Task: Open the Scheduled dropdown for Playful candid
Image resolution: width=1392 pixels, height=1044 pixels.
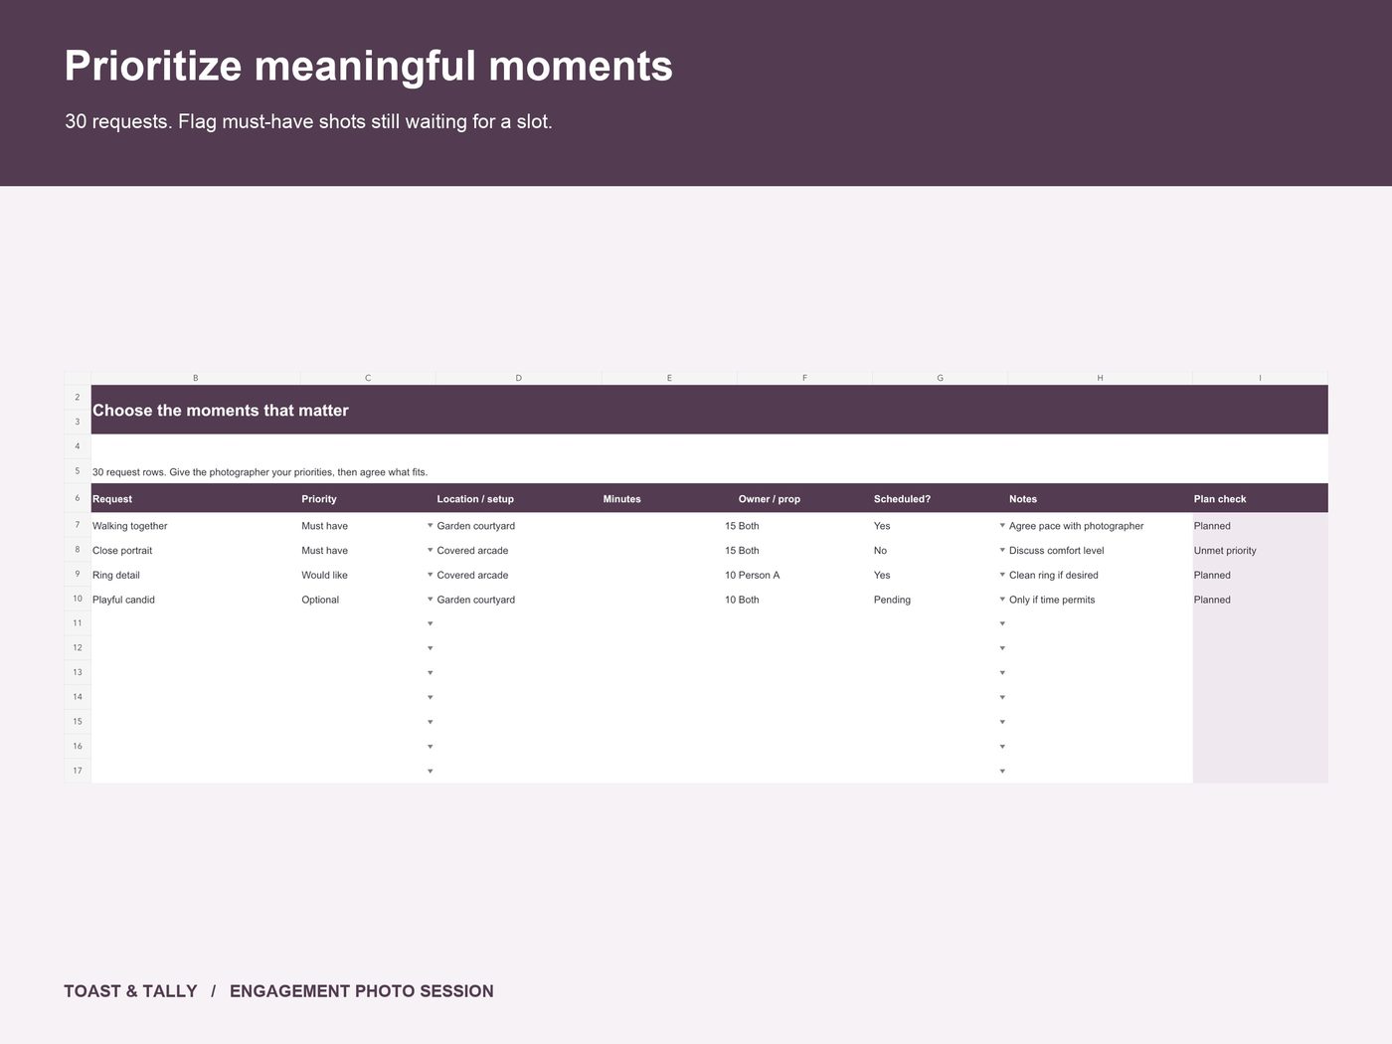Action: coord(1002,600)
